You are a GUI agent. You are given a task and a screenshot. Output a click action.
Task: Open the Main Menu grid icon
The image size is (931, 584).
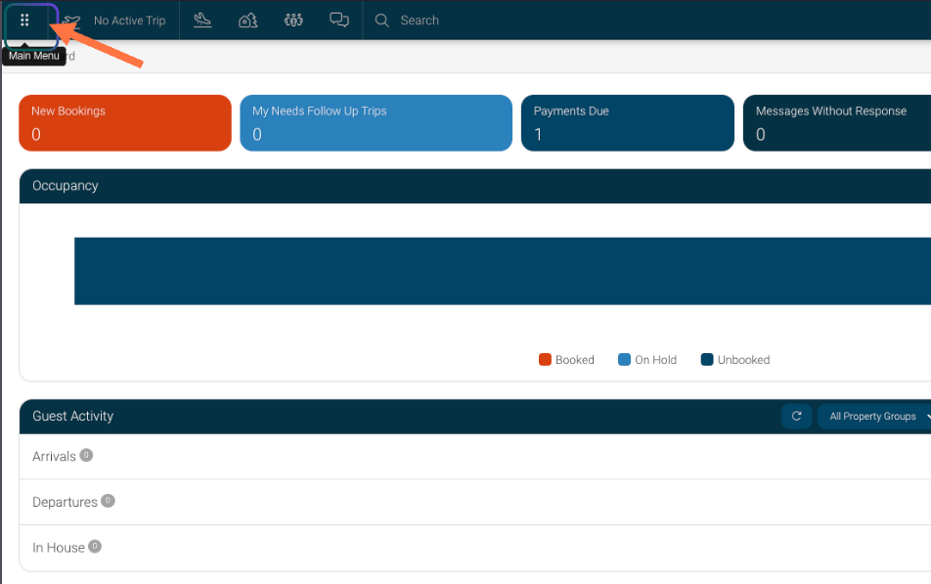pos(24,21)
